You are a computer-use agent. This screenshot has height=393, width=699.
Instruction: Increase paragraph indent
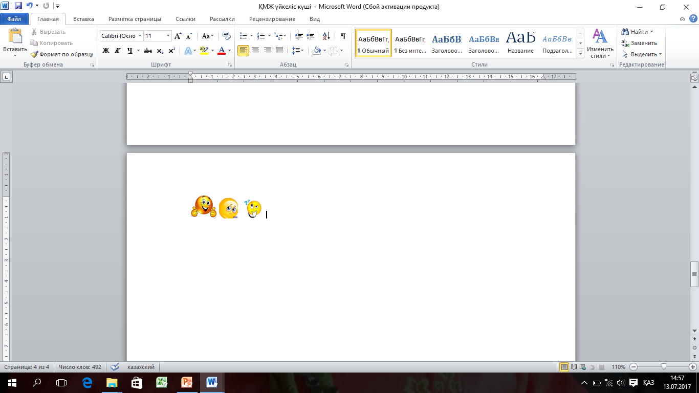tap(310, 36)
